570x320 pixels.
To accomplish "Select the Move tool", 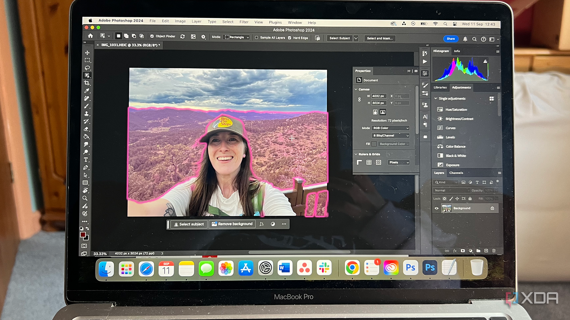I will (x=87, y=53).
